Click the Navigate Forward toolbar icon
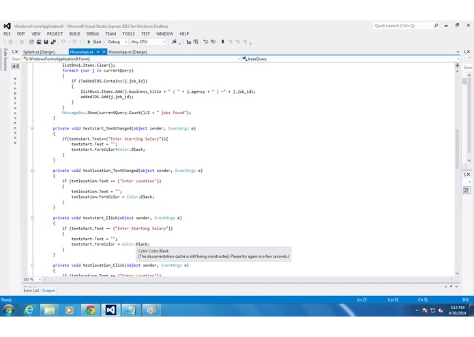This screenshot has height=337, width=474. pyautogui.click(x=21, y=42)
